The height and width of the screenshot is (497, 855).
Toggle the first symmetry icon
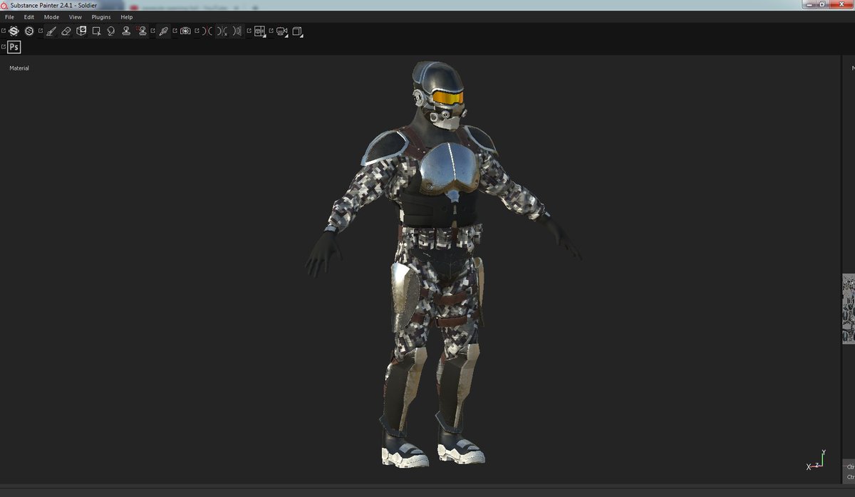[x=207, y=31]
